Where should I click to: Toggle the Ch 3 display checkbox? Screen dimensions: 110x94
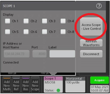45,21
